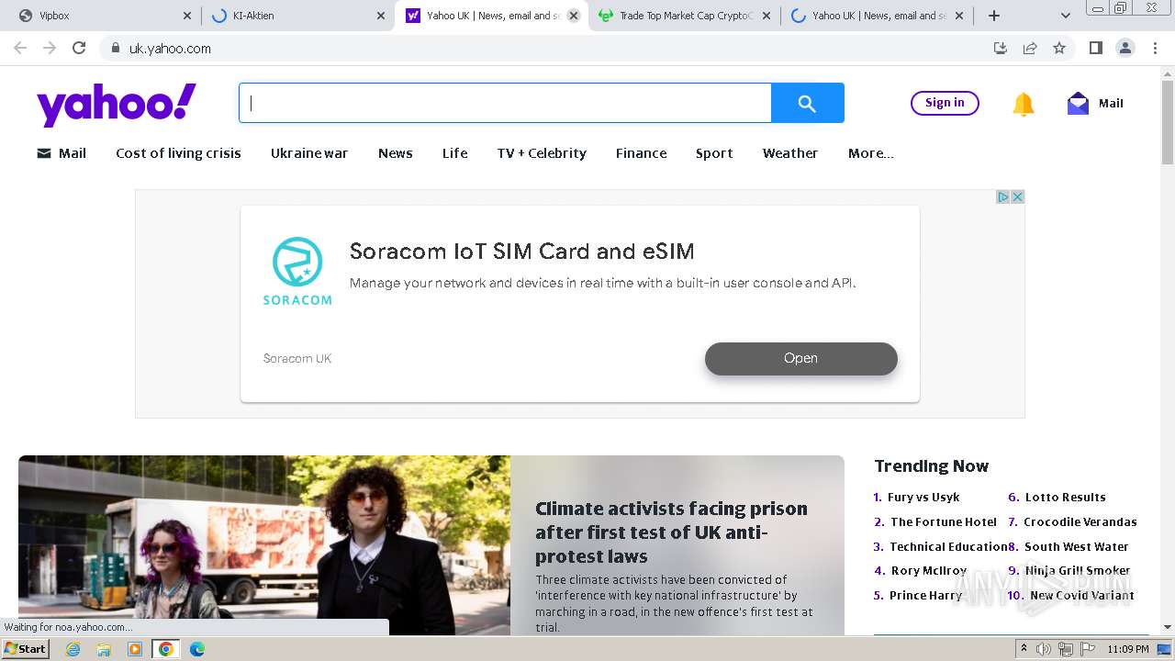The width and height of the screenshot is (1175, 661).
Task: Click the taskbar clock 11:09 PM
Action: [x=1128, y=649]
